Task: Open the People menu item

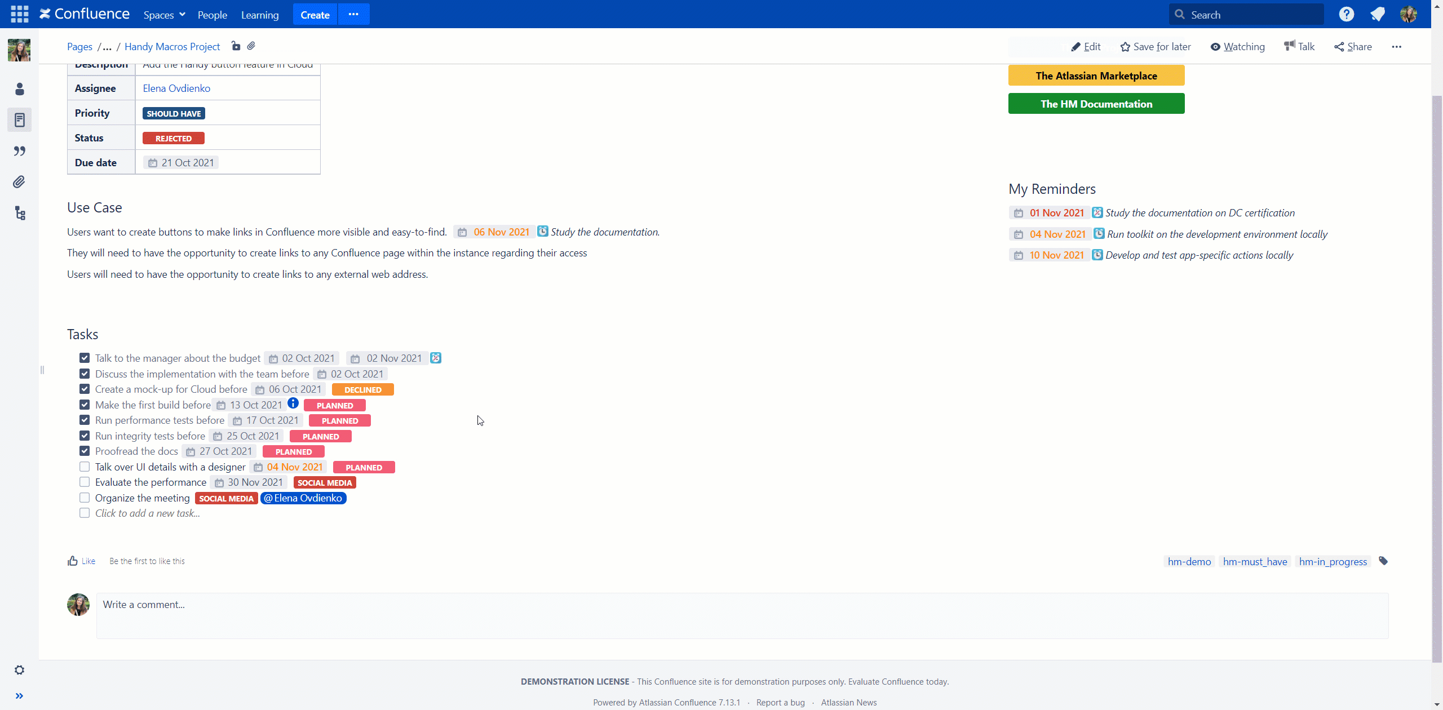Action: click(x=212, y=15)
